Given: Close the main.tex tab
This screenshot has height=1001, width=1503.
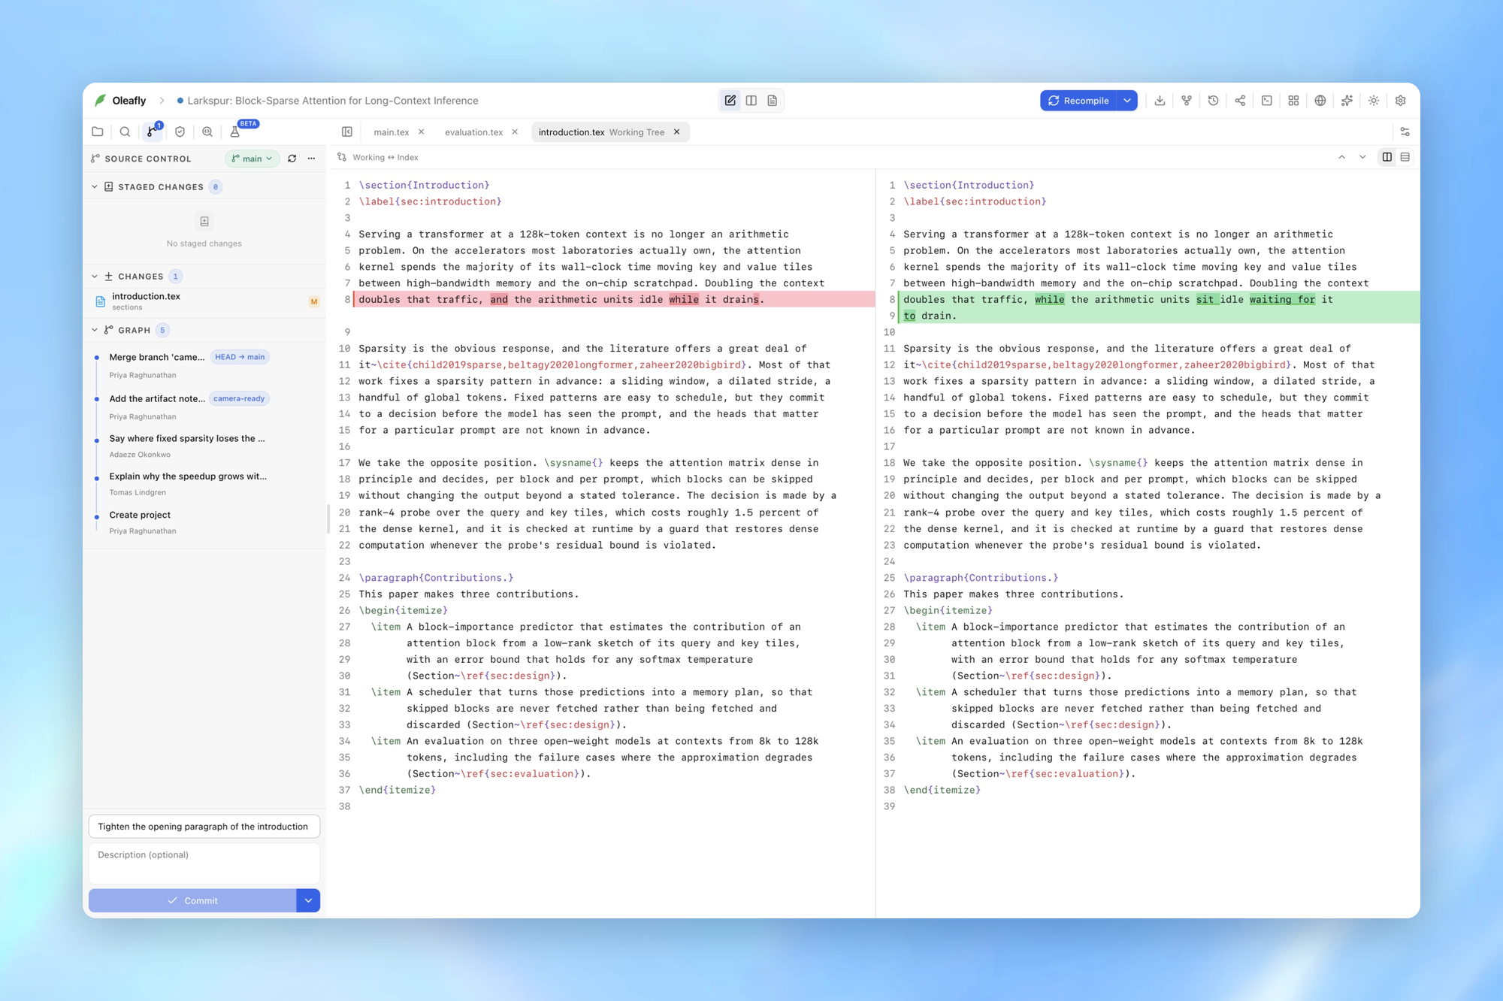Looking at the screenshot, I should coord(422,132).
